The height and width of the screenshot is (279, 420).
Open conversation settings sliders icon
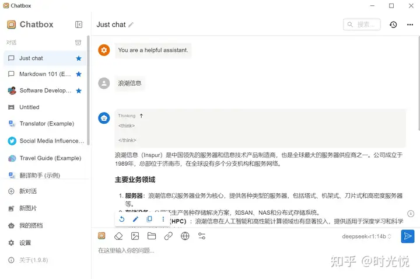pyautogui.click(x=202, y=236)
